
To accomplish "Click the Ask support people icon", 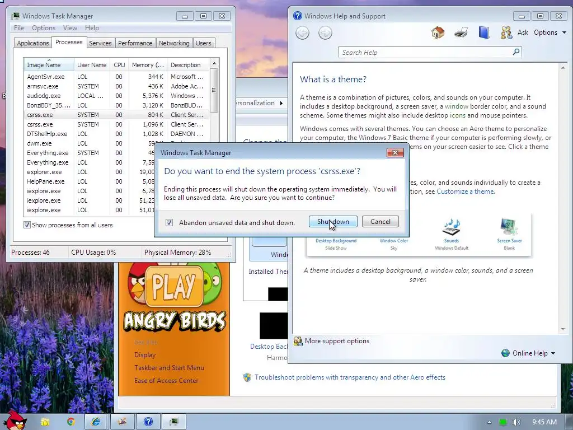I will pos(506,32).
